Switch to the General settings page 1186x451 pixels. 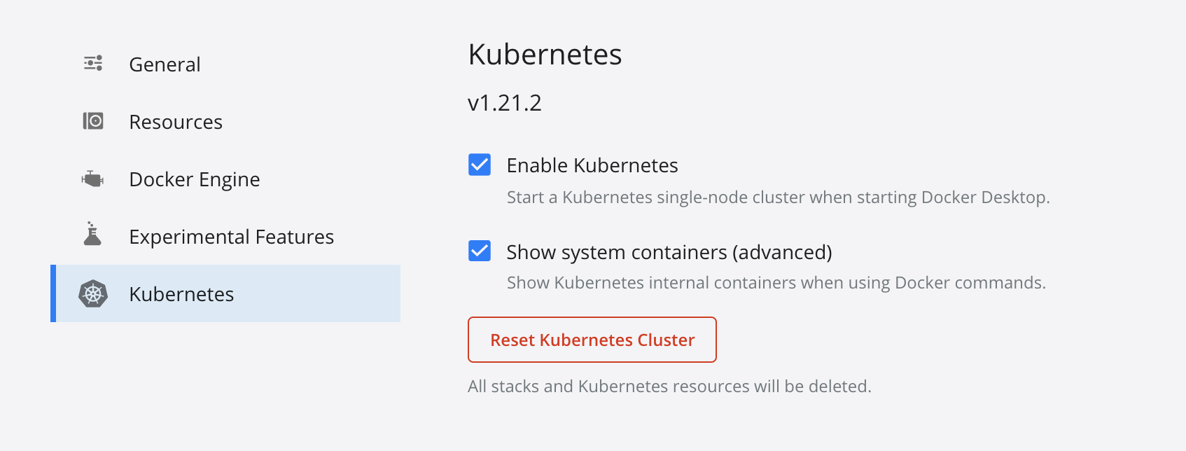click(165, 64)
